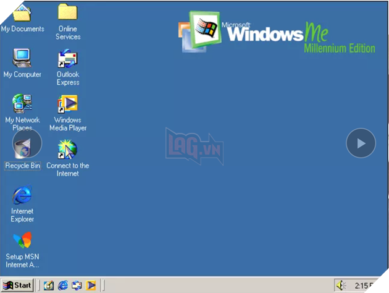This screenshot has height=293, width=389.
Task: Launch the Outlook Express shortcut
Action: tap(67, 58)
